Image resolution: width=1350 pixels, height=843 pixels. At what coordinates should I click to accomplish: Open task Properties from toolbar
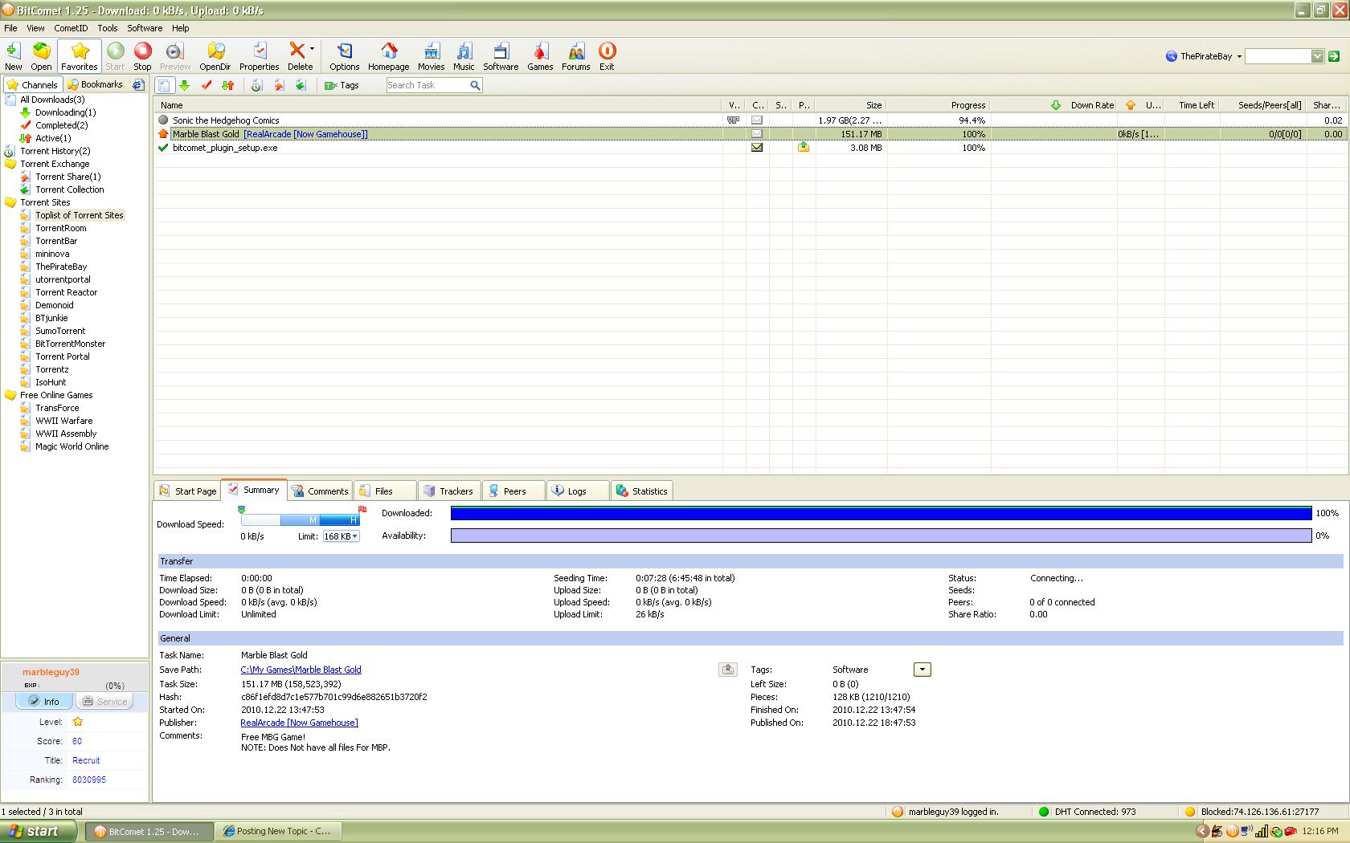coord(259,56)
